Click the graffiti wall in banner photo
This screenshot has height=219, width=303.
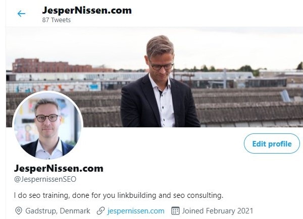pos(54,87)
